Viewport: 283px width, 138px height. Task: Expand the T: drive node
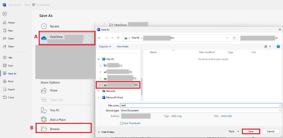[x=100, y=78]
